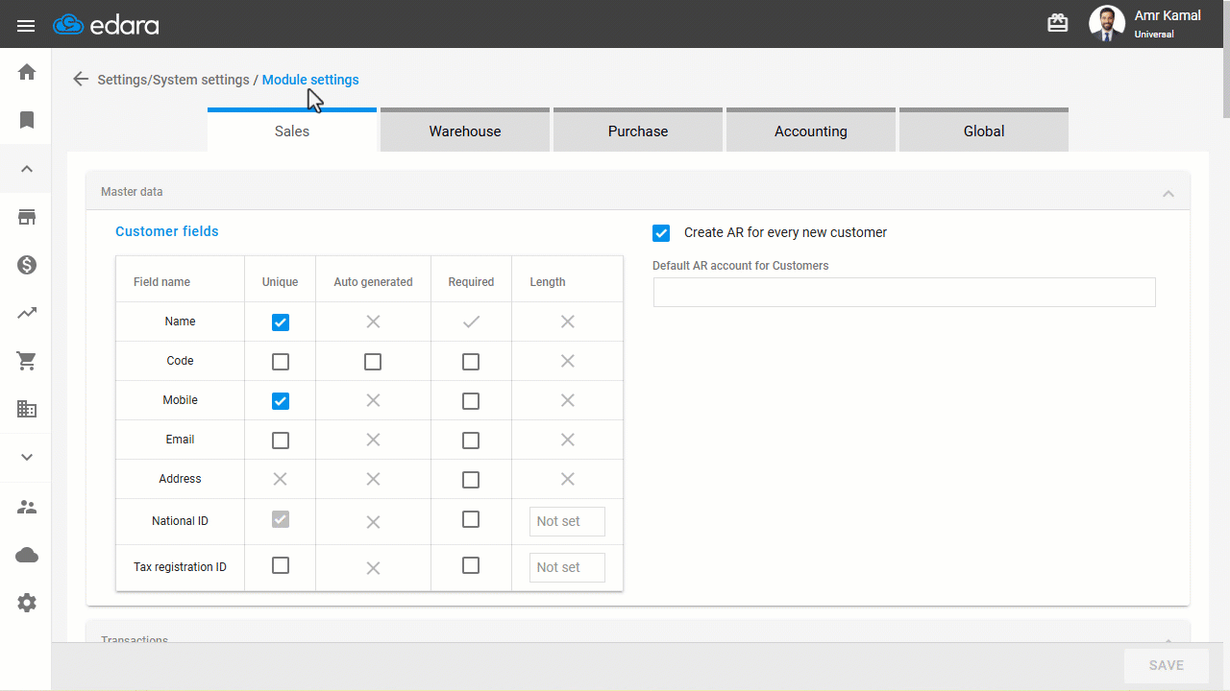Click the Tax registration ID Length field
This screenshot has height=691, width=1230.
[567, 567]
